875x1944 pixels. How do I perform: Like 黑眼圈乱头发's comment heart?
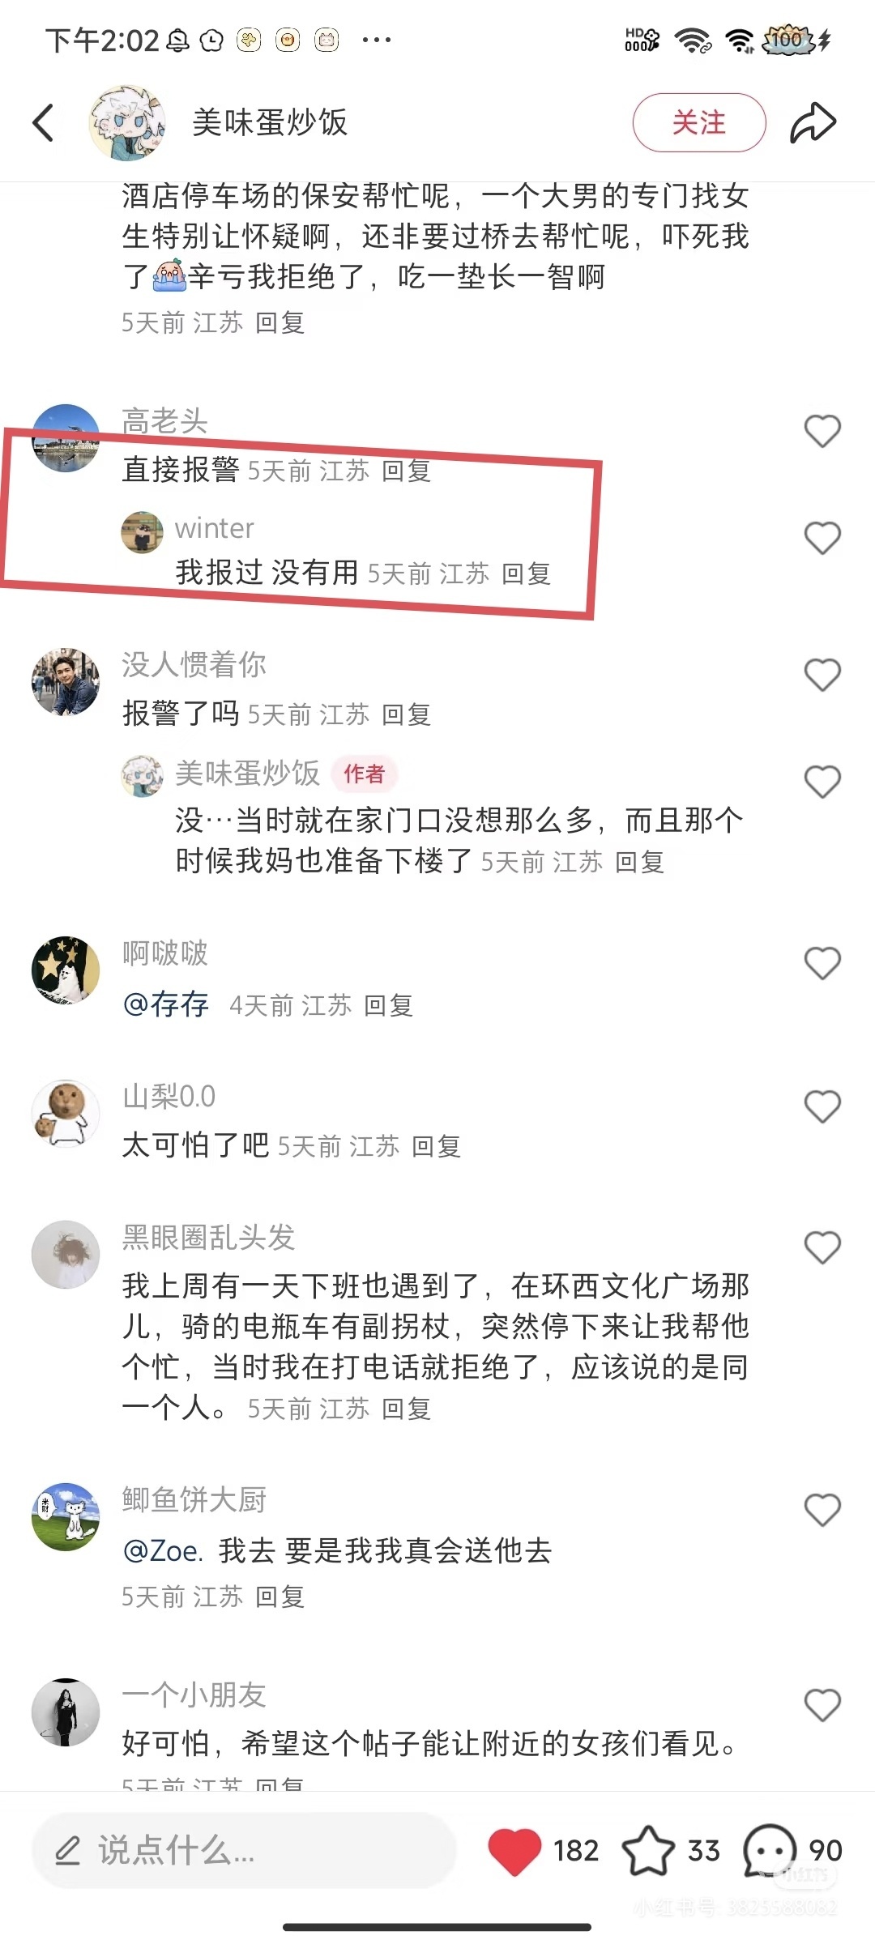pyautogui.click(x=822, y=1247)
